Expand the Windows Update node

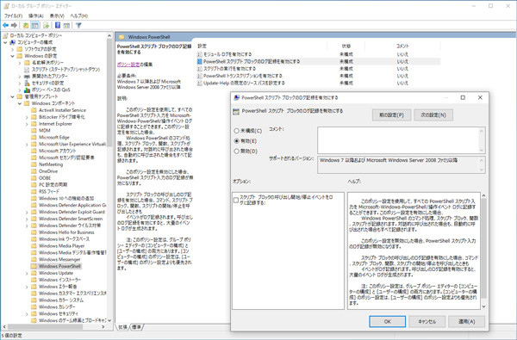(x=27, y=273)
